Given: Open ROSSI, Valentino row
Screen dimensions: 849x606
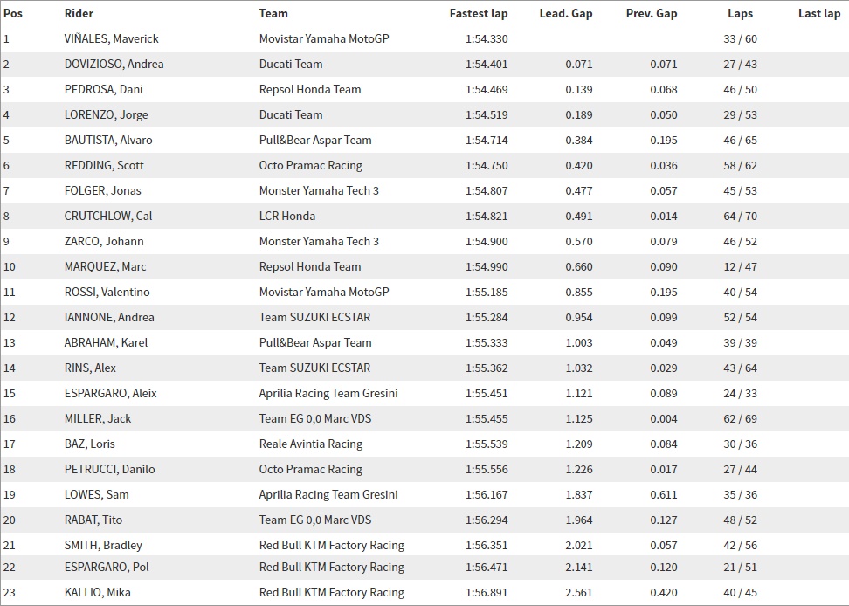Looking at the screenshot, I should [424, 293].
